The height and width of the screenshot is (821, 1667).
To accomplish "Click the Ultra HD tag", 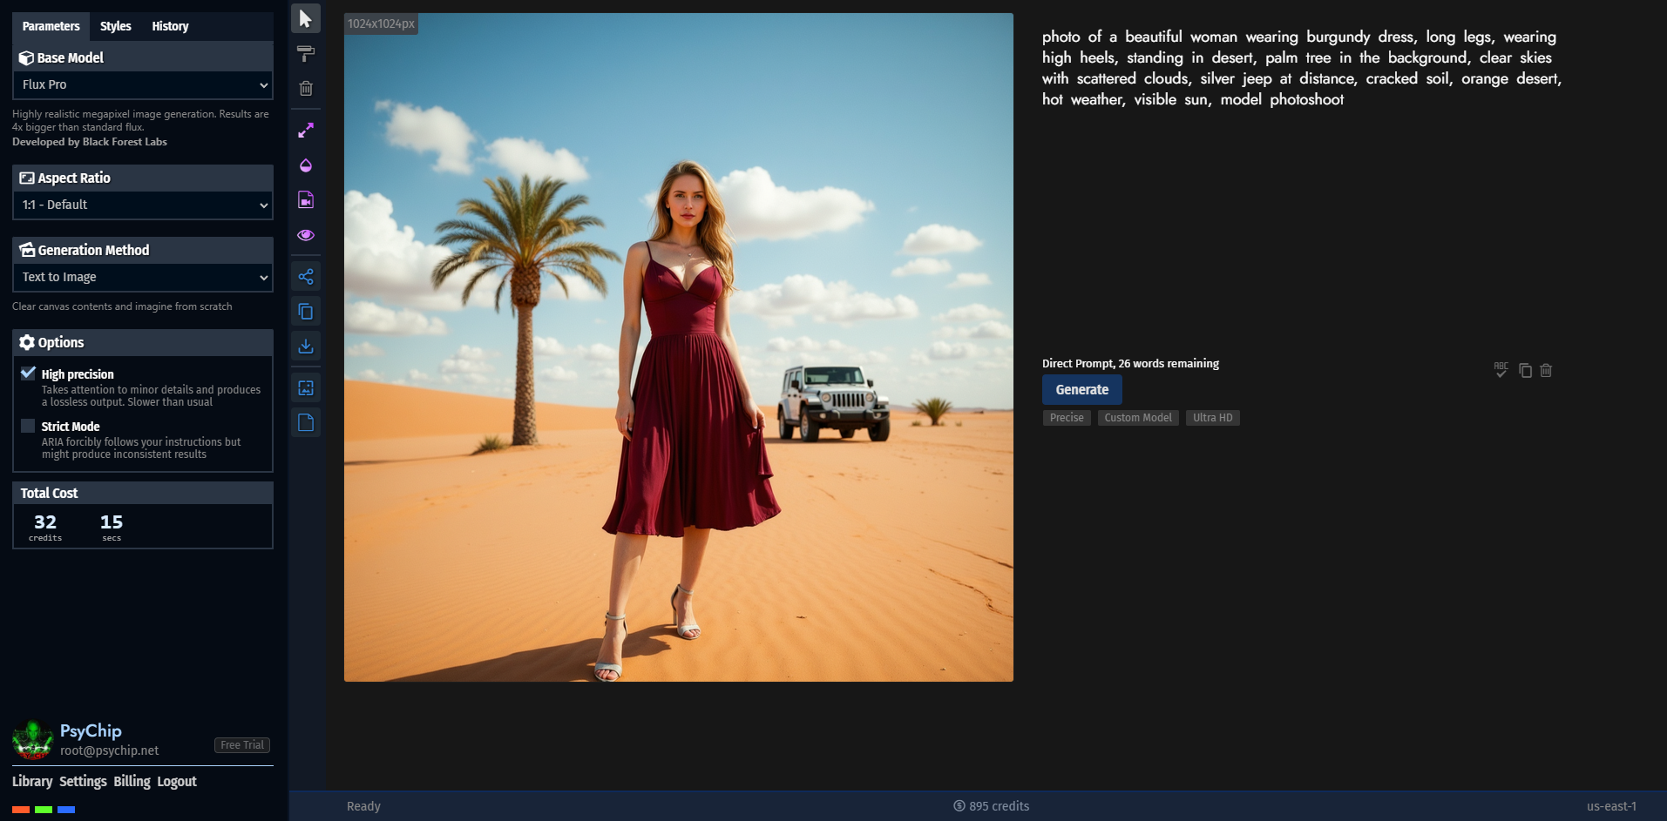I will (1212, 418).
